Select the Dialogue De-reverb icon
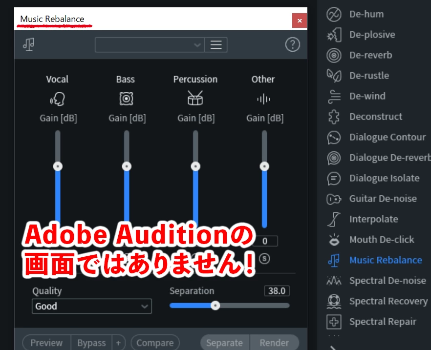 [x=334, y=158]
